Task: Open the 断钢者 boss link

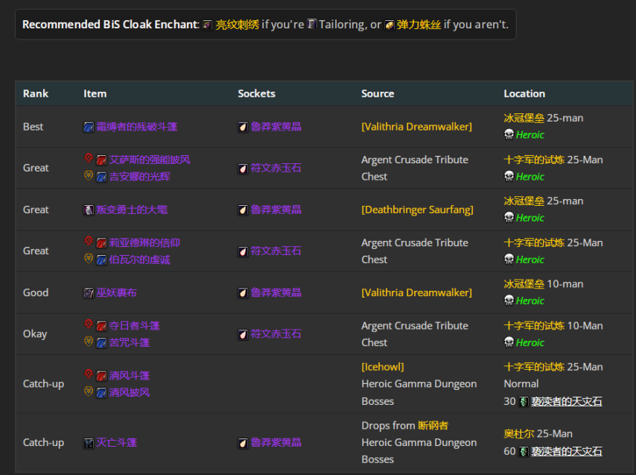Action: point(433,425)
